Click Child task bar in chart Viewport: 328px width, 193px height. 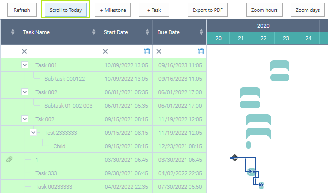(x=248, y=145)
